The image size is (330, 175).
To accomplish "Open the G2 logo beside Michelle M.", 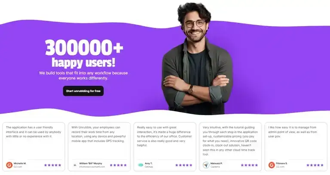I will coord(9,165).
